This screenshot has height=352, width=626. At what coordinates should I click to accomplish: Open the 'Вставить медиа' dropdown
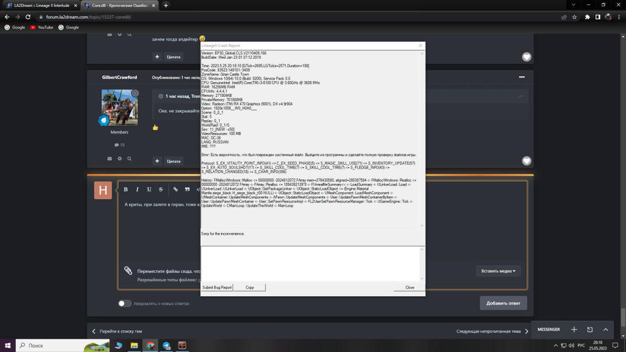click(499, 271)
